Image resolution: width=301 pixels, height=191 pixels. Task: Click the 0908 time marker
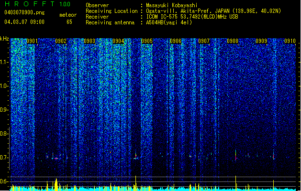tap(233, 41)
